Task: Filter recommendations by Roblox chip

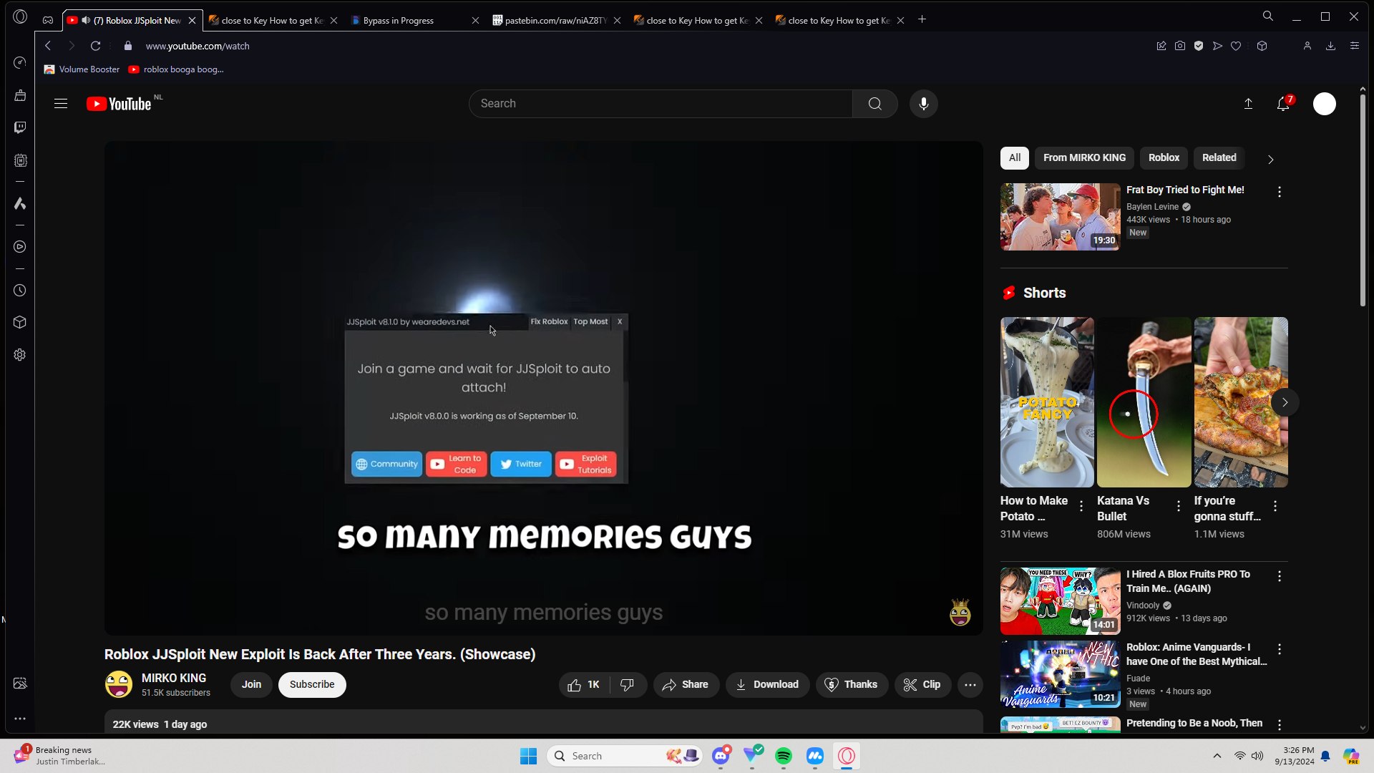Action: [x=1164, y=158]
